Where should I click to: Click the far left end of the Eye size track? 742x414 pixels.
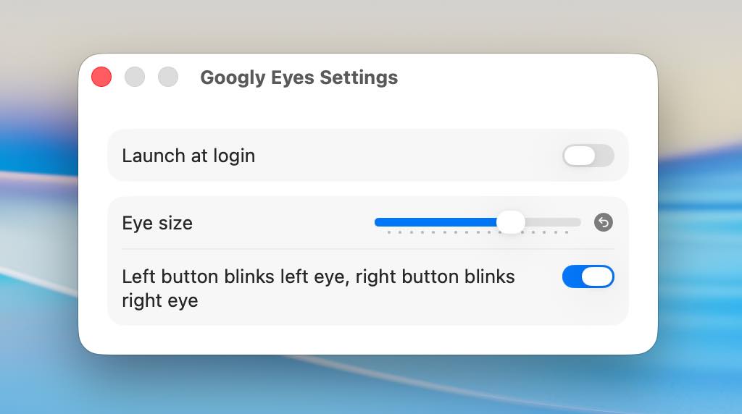377,222
